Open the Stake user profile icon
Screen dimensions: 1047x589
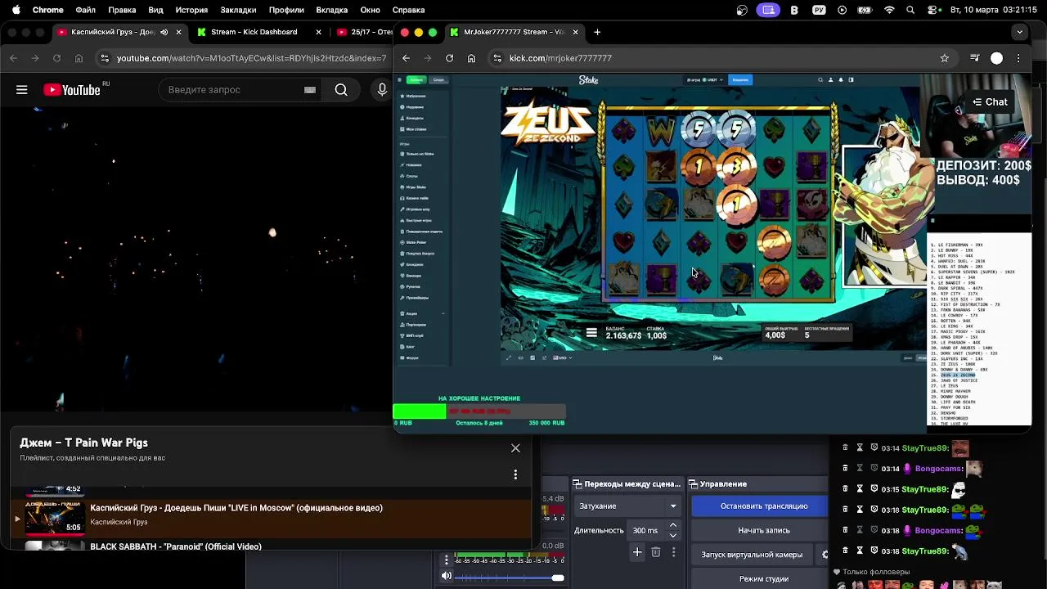pos(831,80)
